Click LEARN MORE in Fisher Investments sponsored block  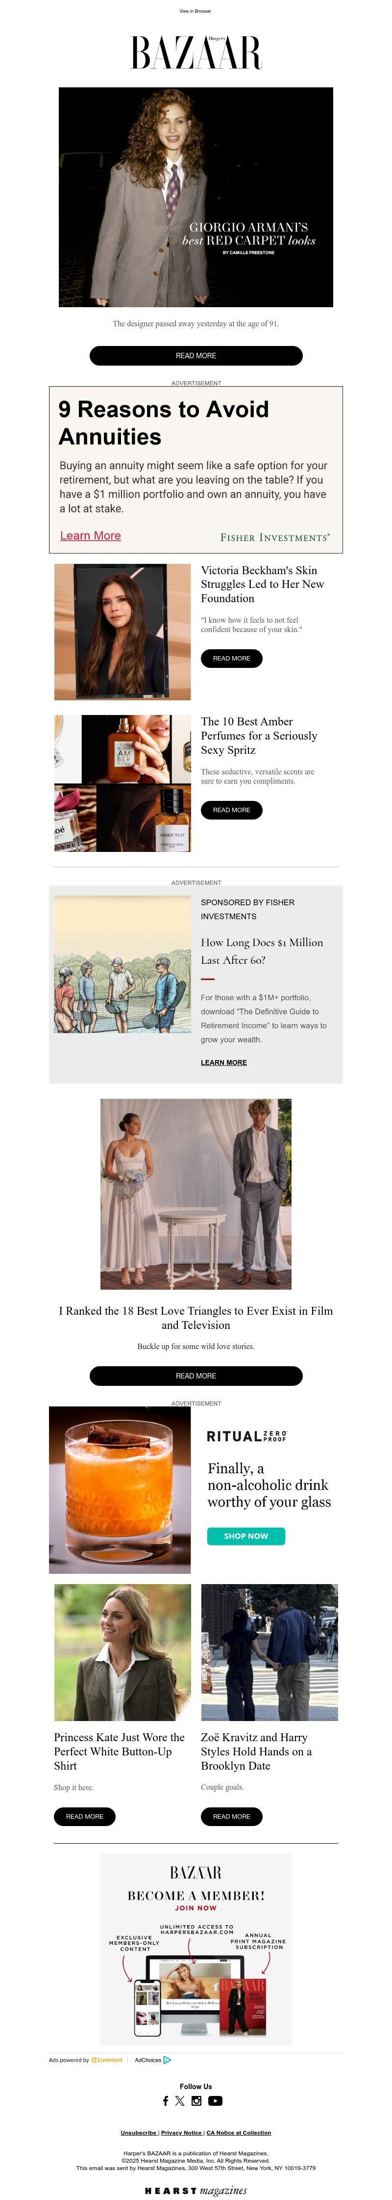(x=223, y=1062)
